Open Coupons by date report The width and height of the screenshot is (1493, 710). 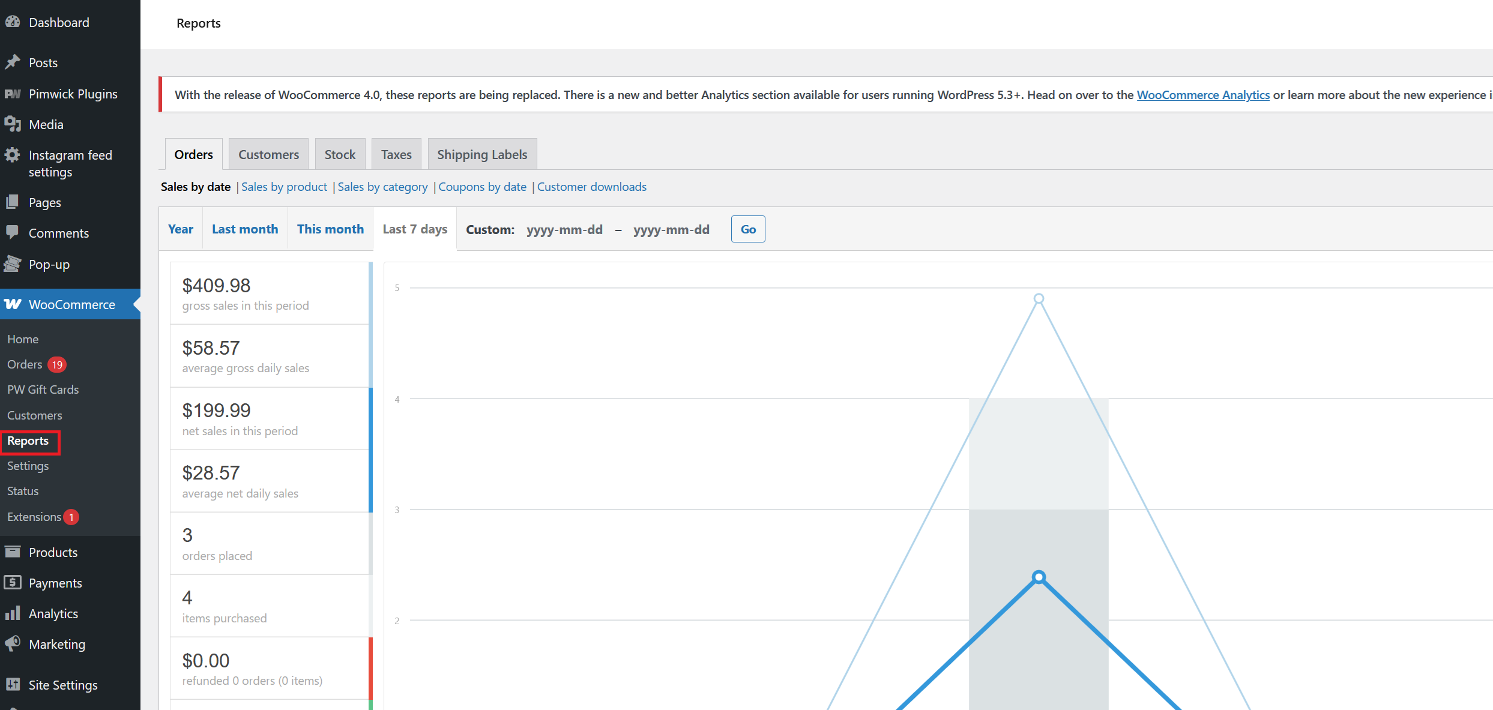[482, 187]
